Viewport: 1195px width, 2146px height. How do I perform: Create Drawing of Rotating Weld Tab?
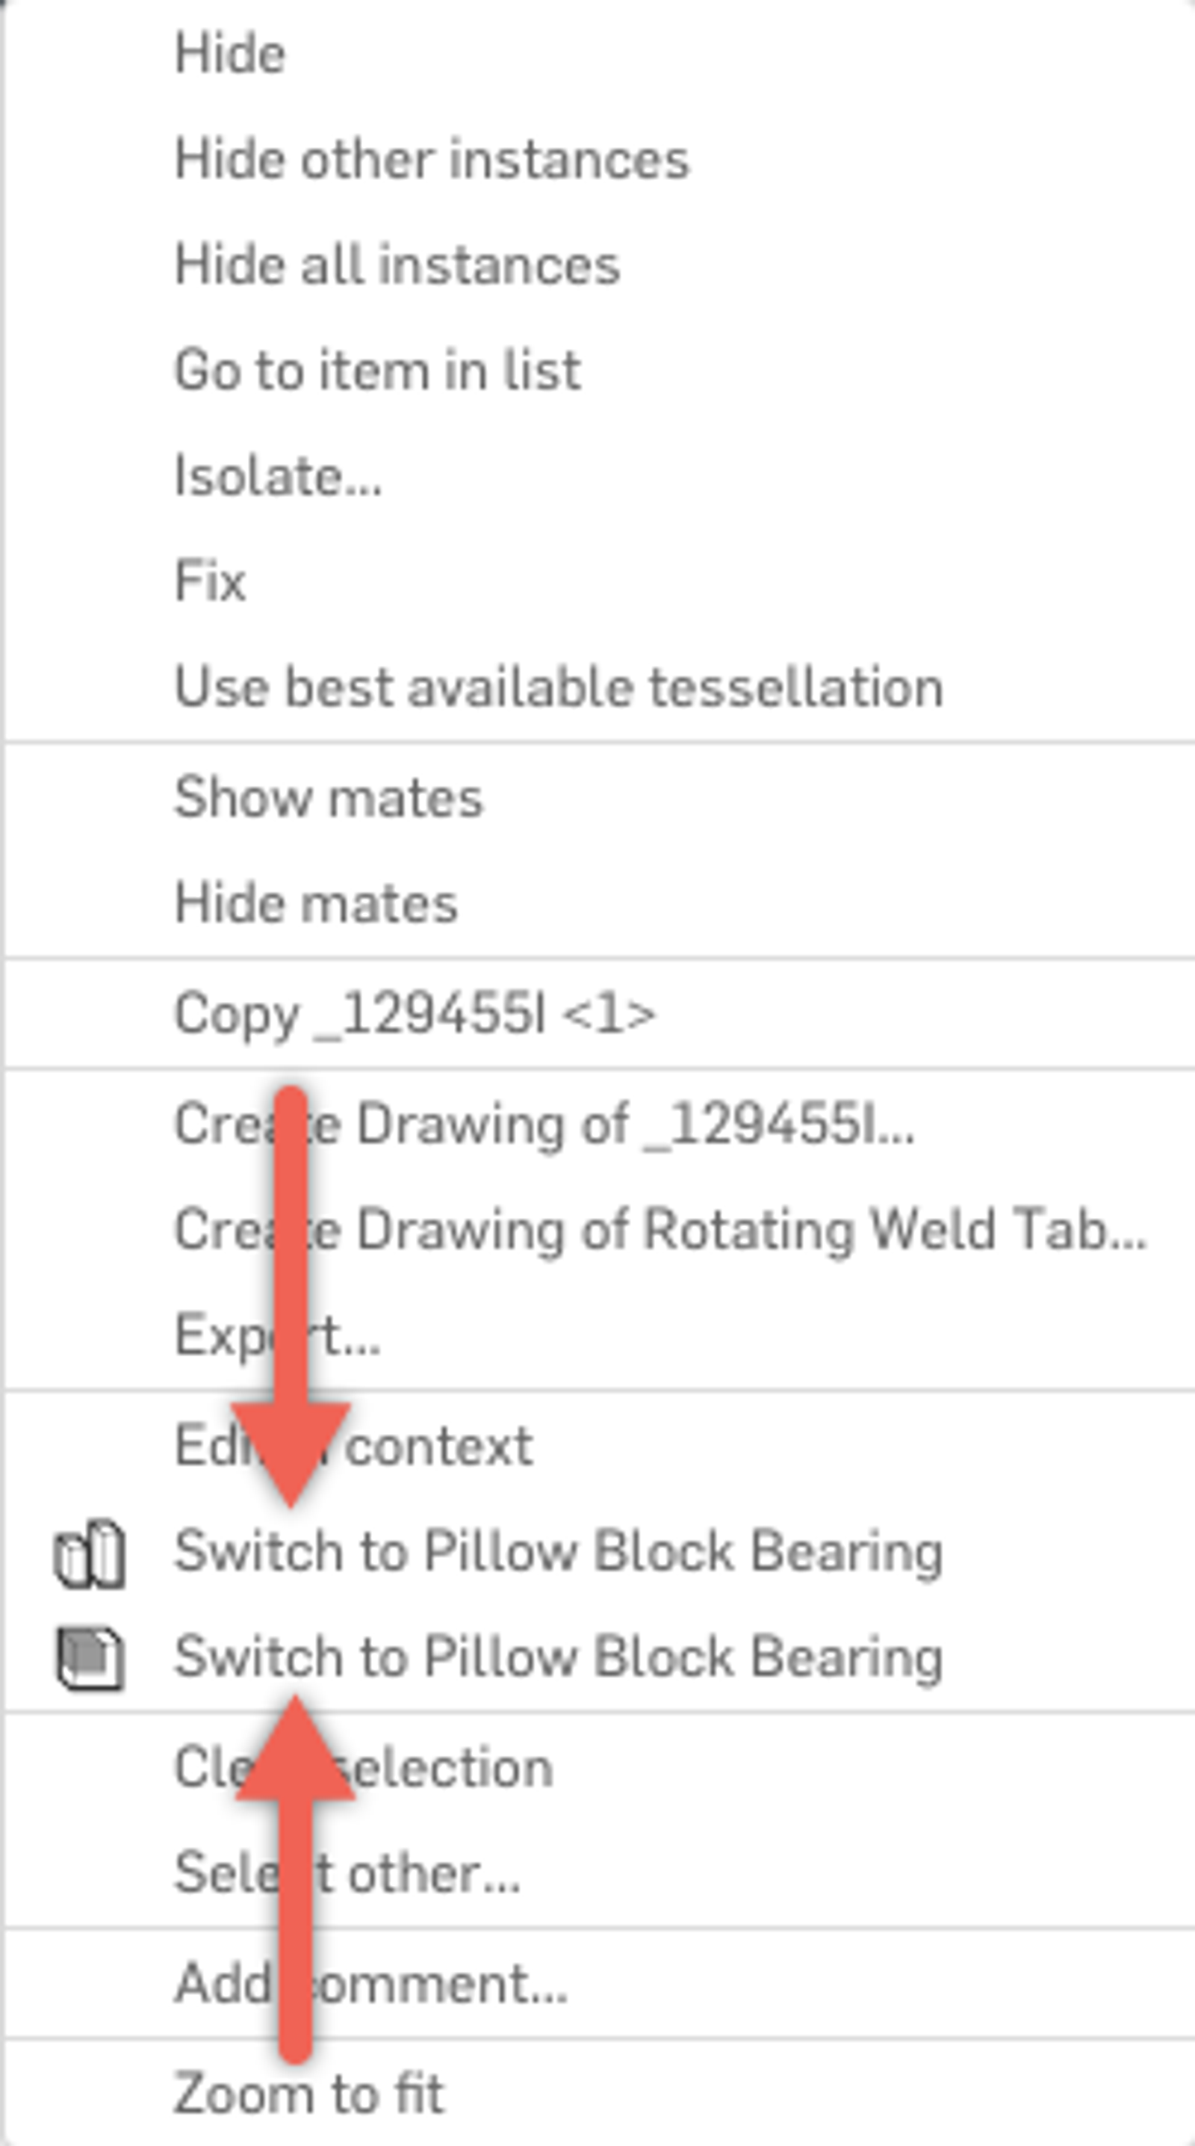point(658,1231)
